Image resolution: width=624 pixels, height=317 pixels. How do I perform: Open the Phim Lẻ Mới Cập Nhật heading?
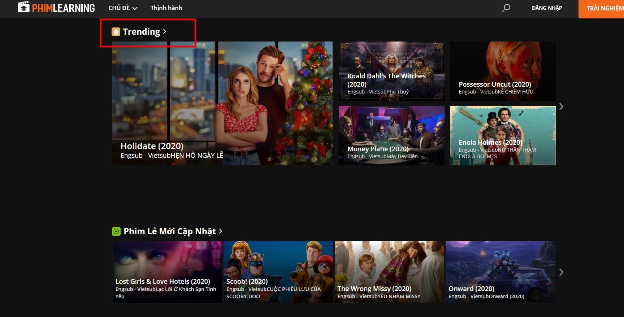tap(170, 231)
